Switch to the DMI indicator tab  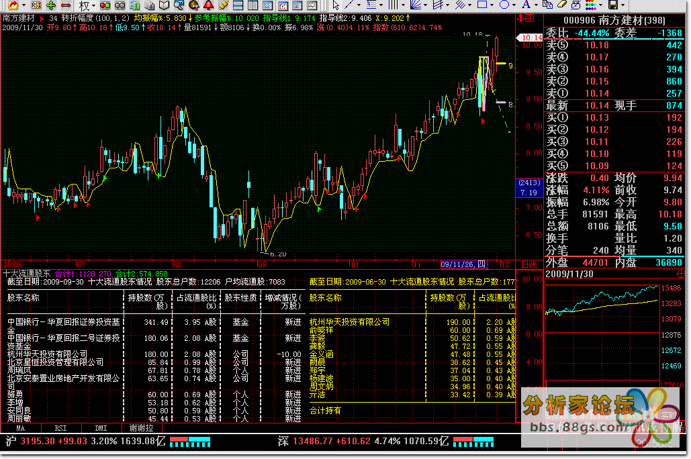(x=101, y=428)
